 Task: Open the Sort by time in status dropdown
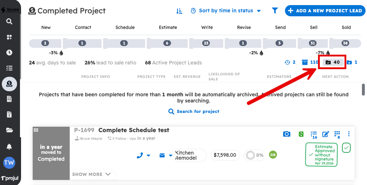tap(226, 11)
